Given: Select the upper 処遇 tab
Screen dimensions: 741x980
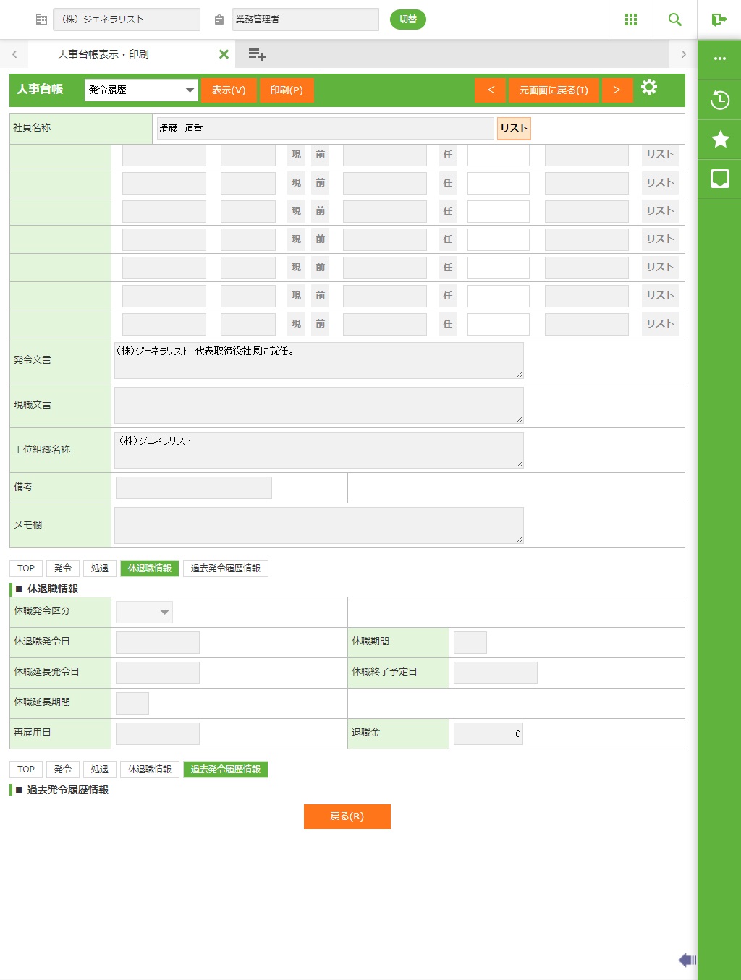Looking at the screenshot, I should pyautogui.click(x=100, y=568).
